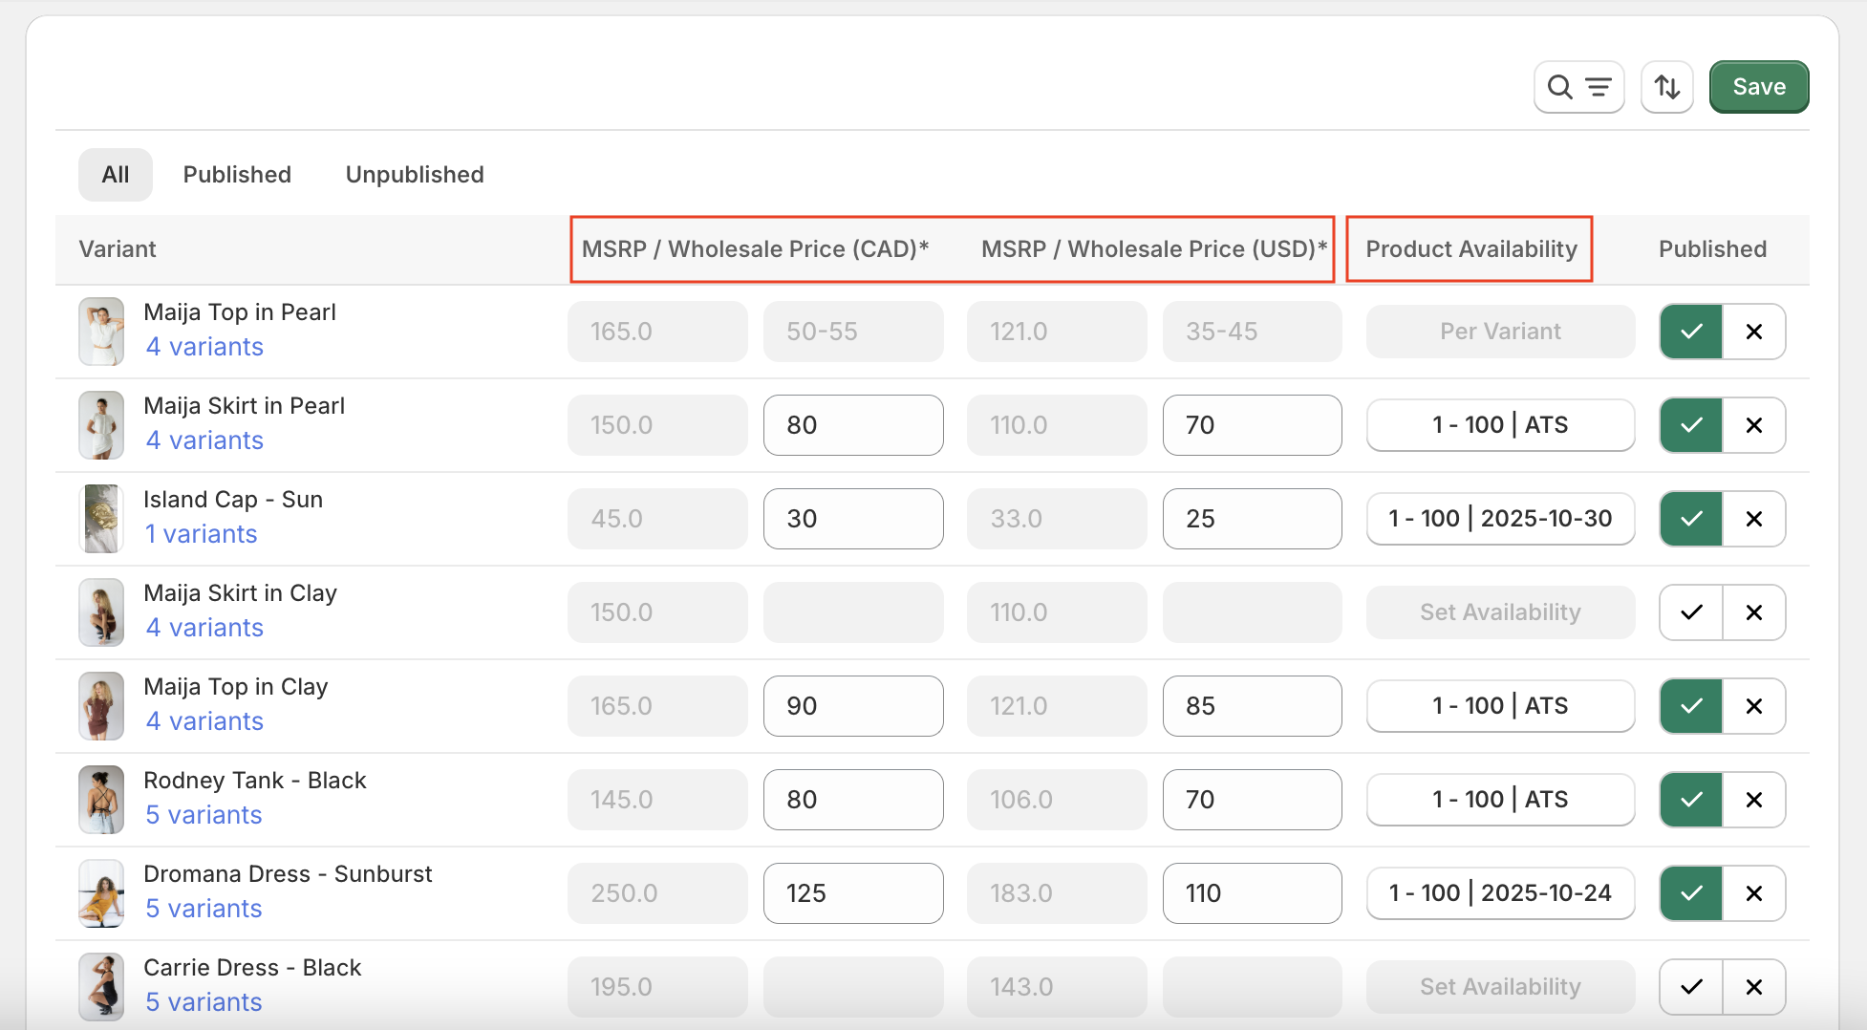Edit USD wholesale price 110 for Dromana Dress

point(1252,893)
